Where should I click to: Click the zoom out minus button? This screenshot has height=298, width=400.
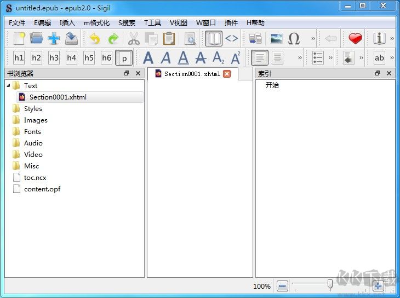pos(282,286)
